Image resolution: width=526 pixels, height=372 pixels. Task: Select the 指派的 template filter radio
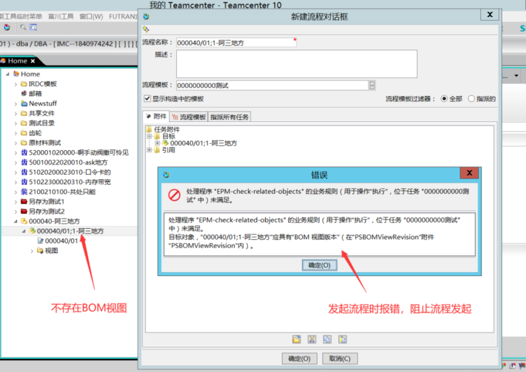coord(471,99)
